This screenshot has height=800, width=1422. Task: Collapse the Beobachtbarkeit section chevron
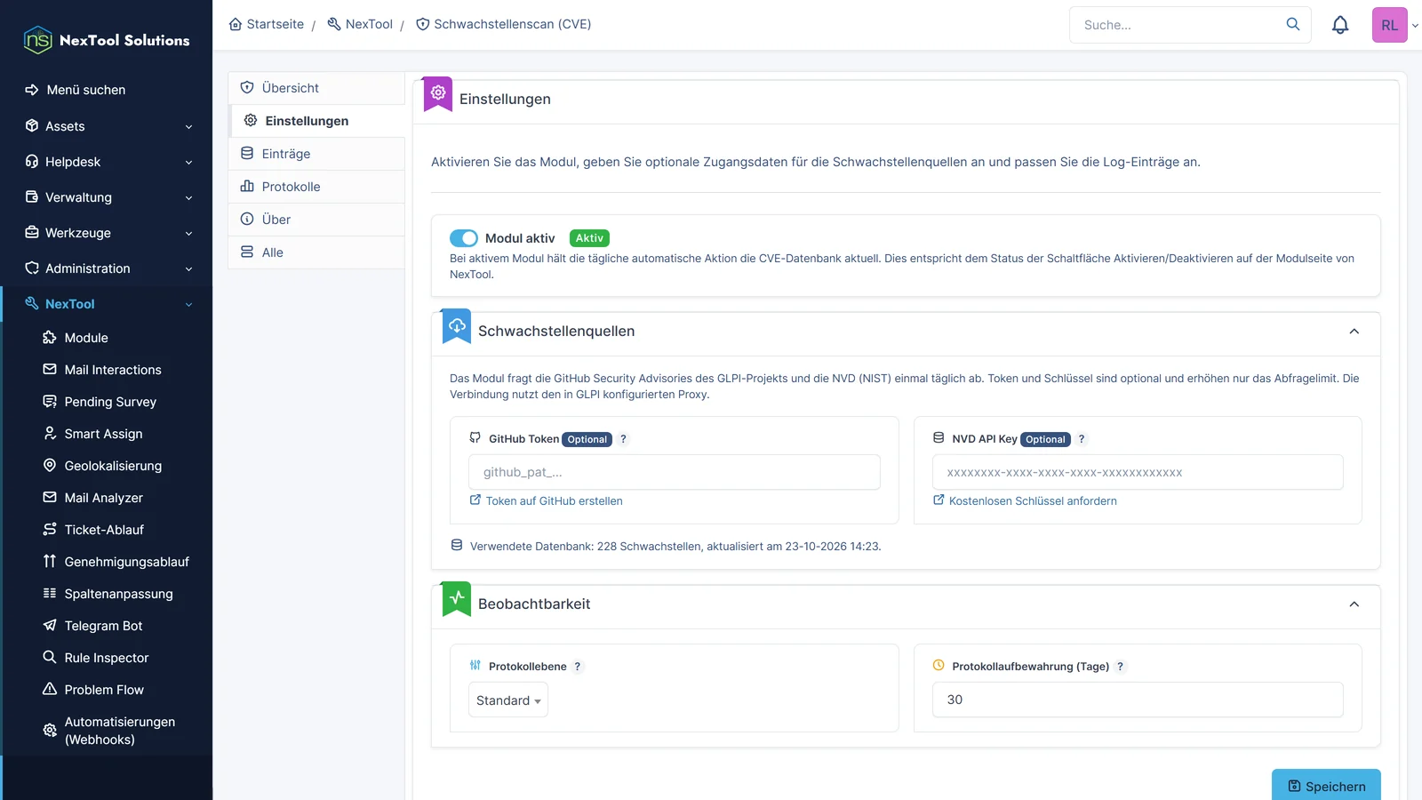[1354, 604]
